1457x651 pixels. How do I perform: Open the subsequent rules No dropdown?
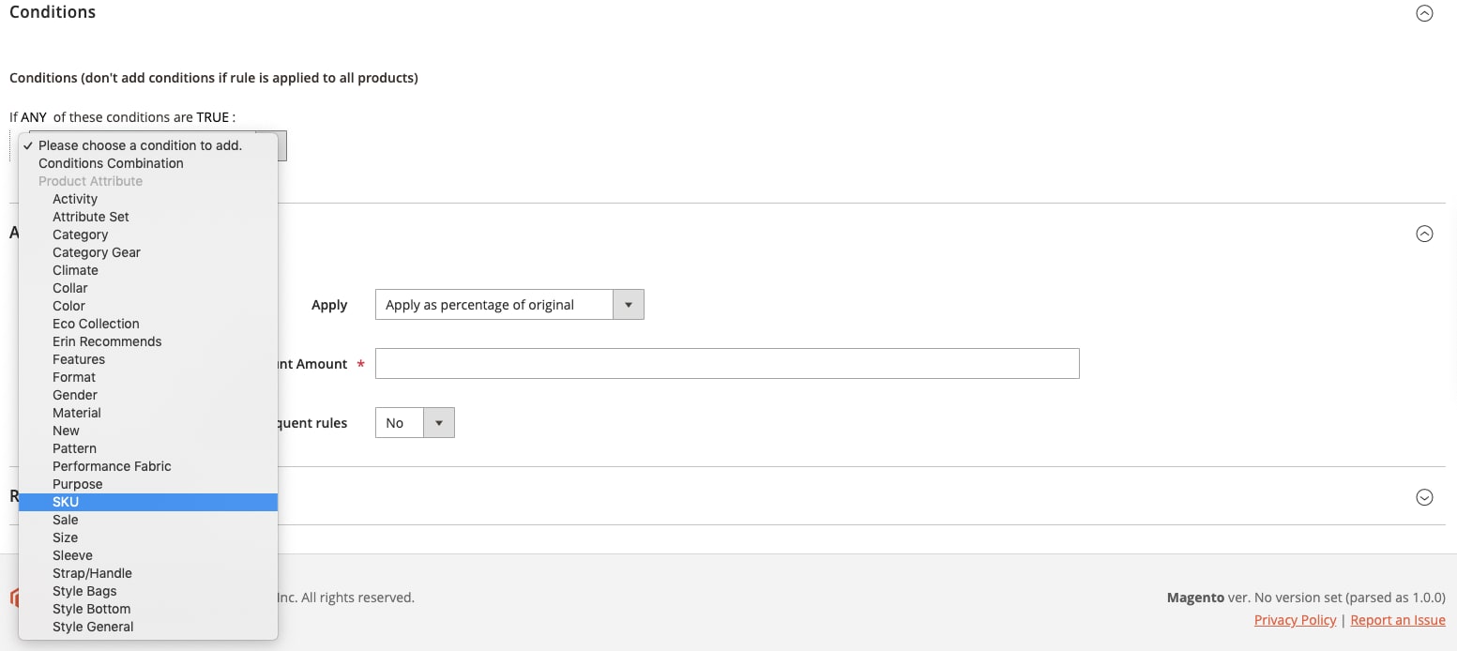[x=415, y=423]
